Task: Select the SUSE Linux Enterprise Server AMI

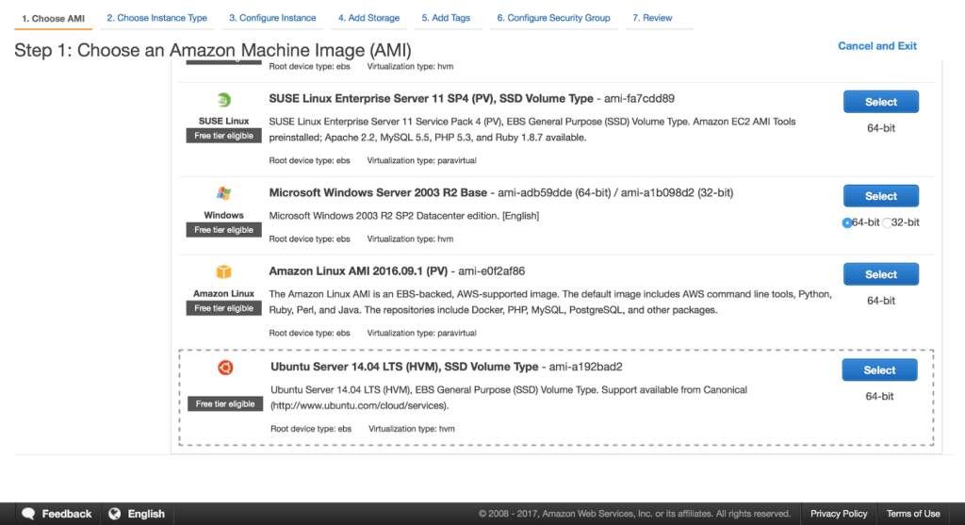Action: [881, 102]
